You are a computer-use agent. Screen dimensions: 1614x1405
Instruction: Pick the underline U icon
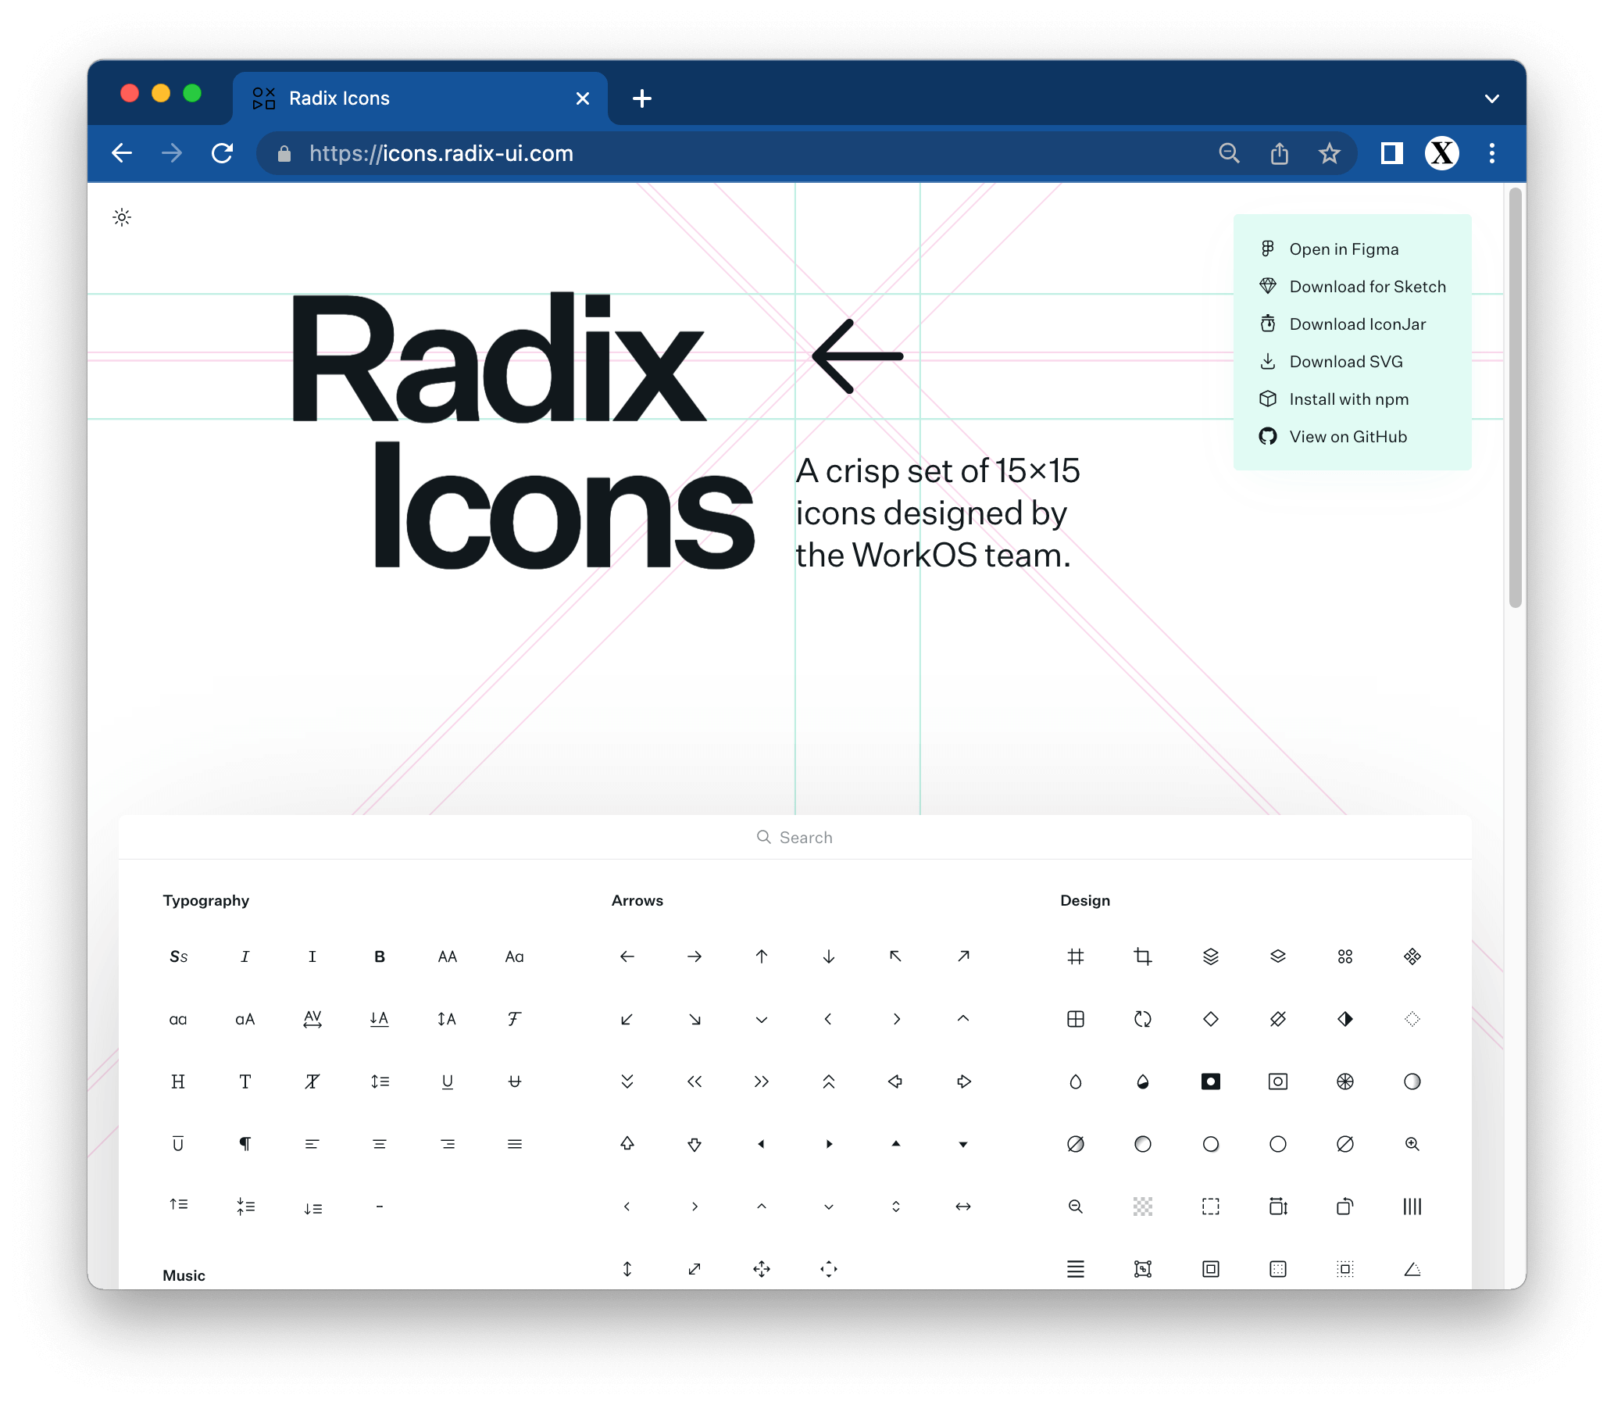448,1084
